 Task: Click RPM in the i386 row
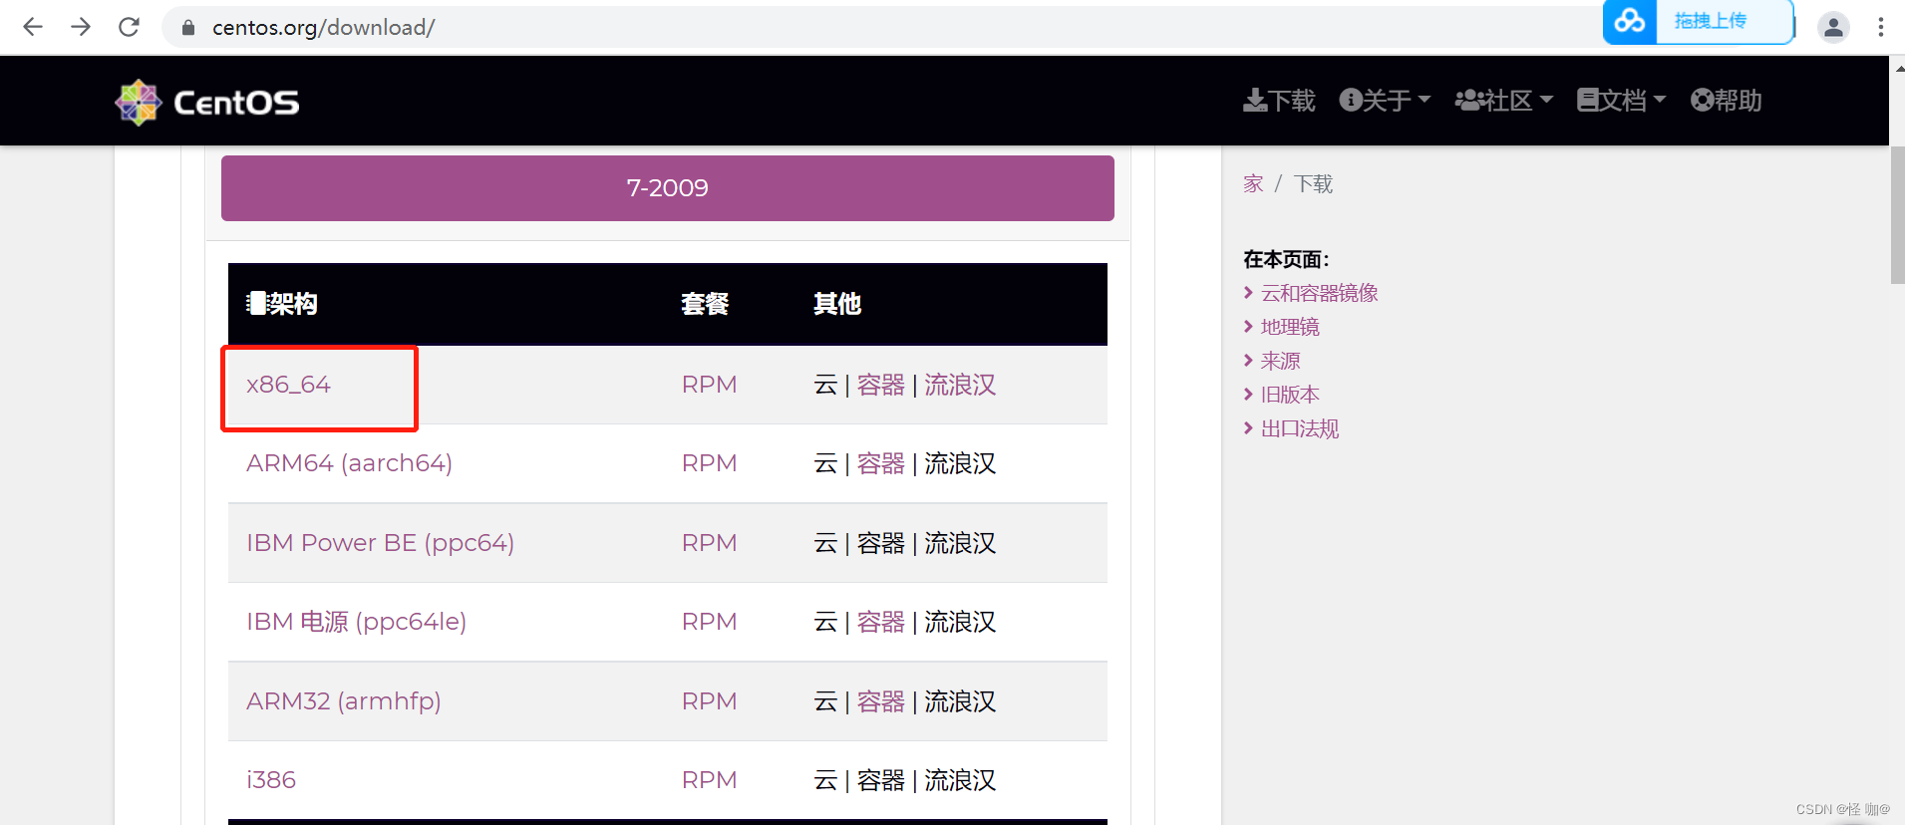click(x=709, y=780)
